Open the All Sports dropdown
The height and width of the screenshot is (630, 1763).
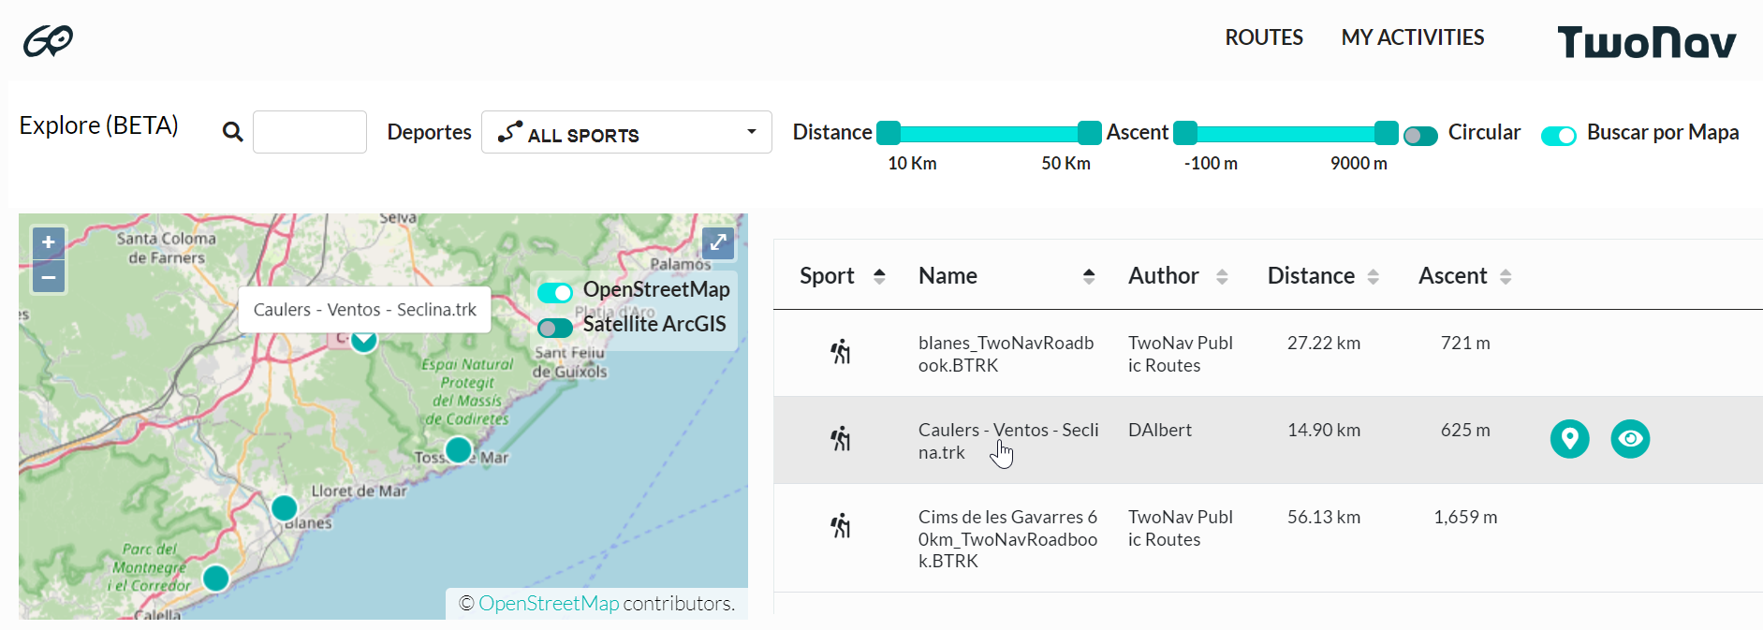tap(626, 133)
